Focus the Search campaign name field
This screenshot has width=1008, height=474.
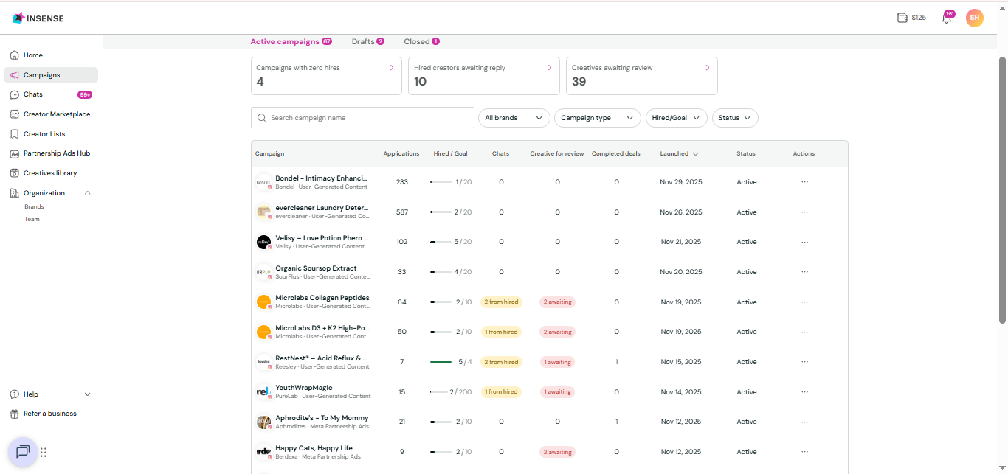362,118
